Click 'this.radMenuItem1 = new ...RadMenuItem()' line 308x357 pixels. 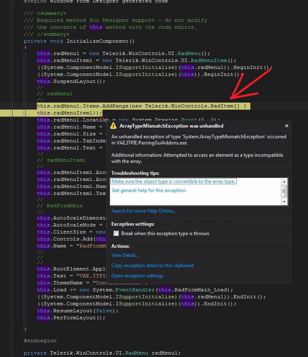tap(137, 60)
